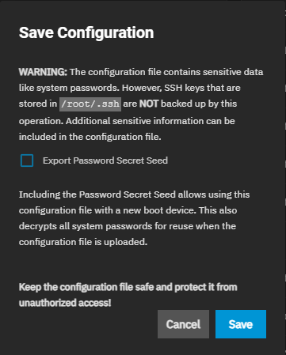The width and height of the screenshot is (286, 355).
Task: Click the 'unauthorized access!' text
Action: (65, 303)
